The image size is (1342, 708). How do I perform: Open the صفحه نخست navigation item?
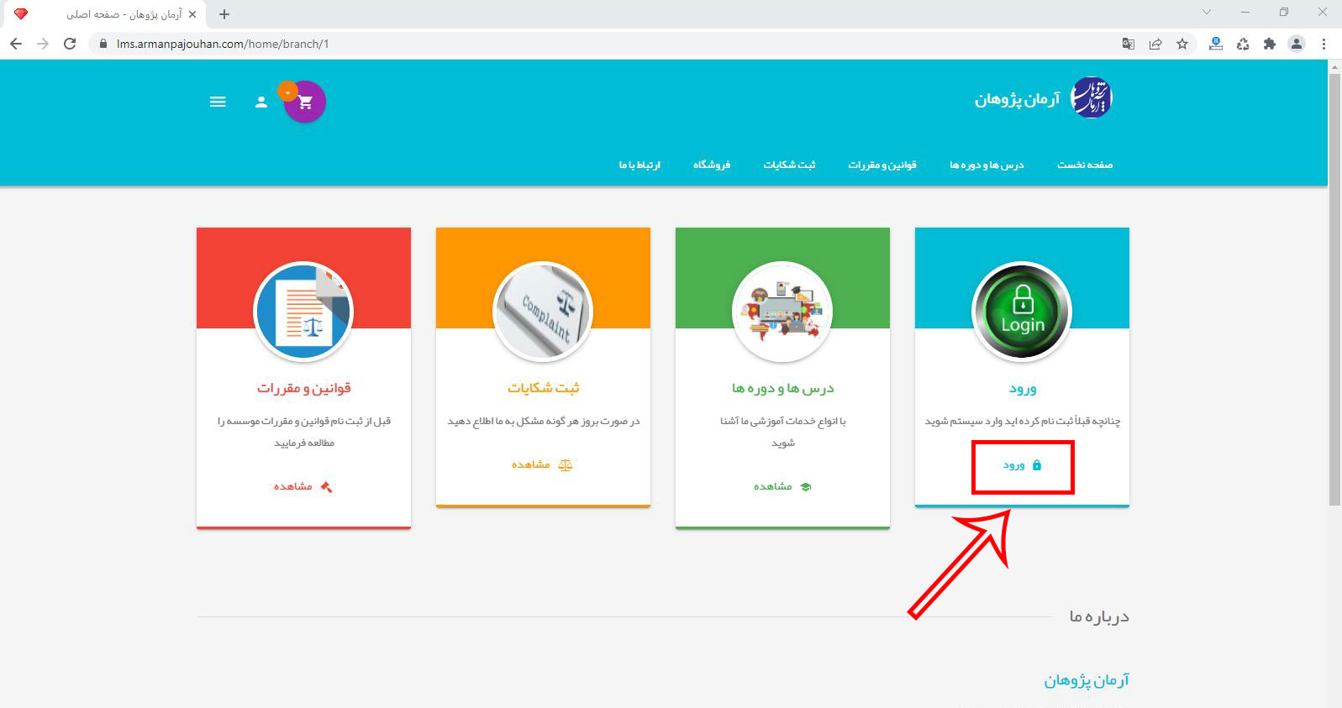click(x=1084, y=165)
